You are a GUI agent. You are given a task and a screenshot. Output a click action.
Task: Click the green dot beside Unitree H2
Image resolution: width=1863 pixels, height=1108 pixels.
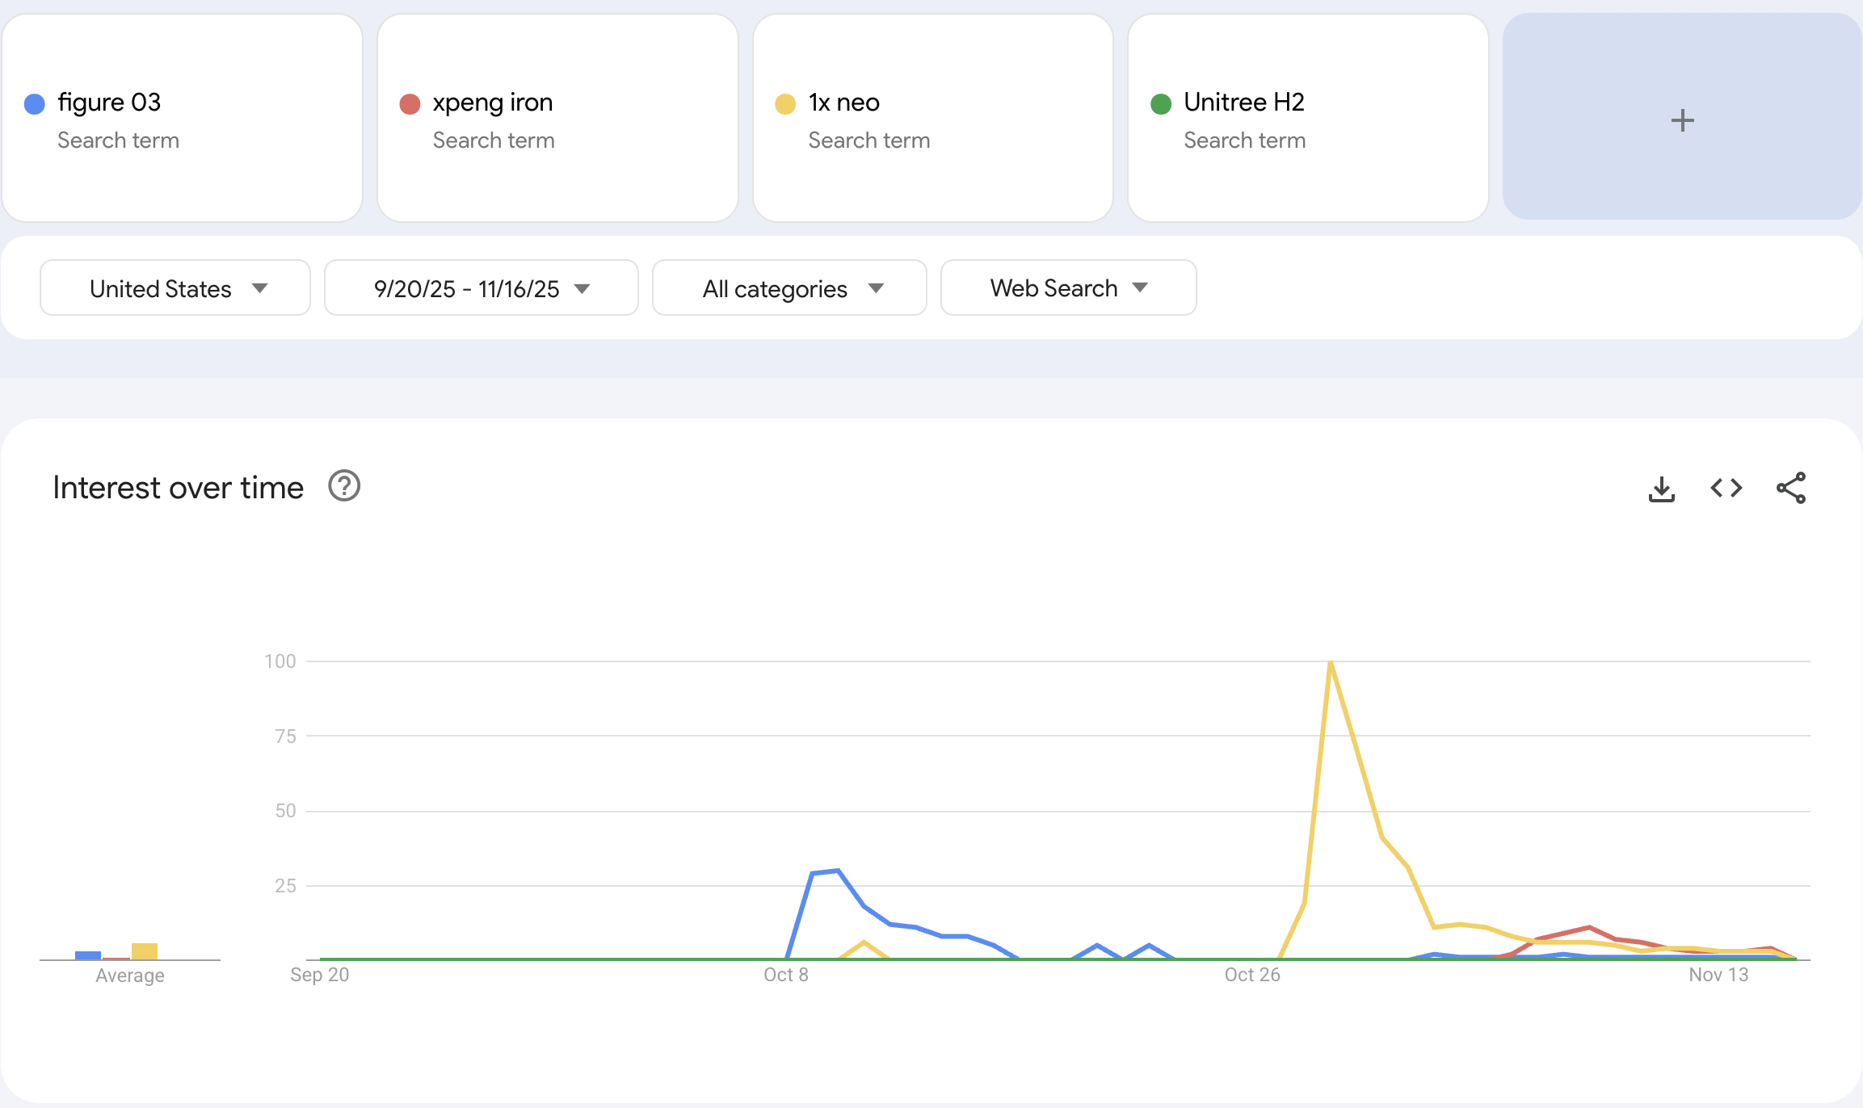pos(1161,104)
